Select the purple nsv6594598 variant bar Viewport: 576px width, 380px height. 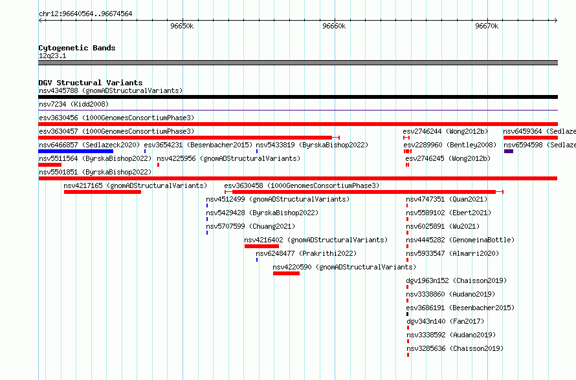(509, 151)
